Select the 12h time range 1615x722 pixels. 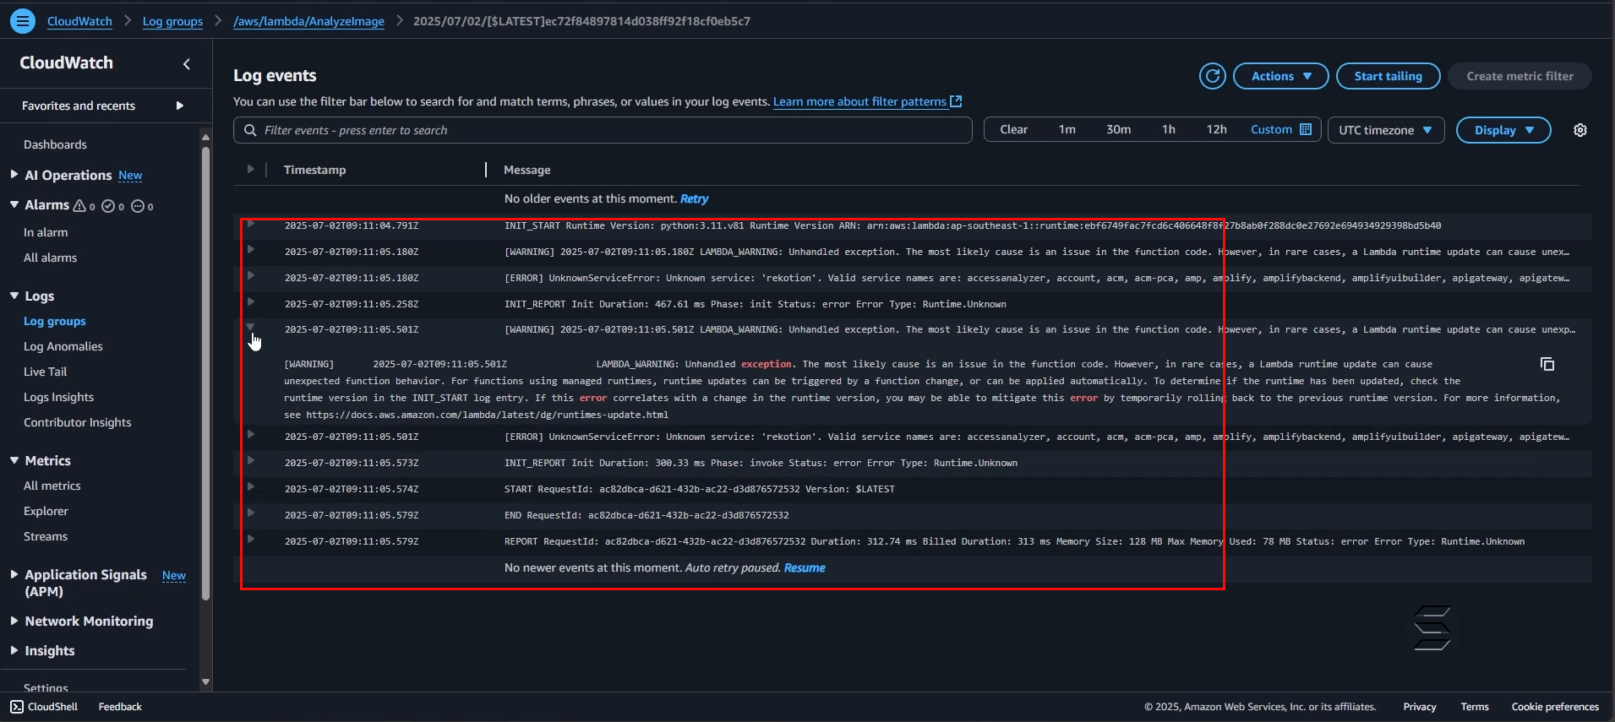pyautogui.click(x=1216, y=129)
